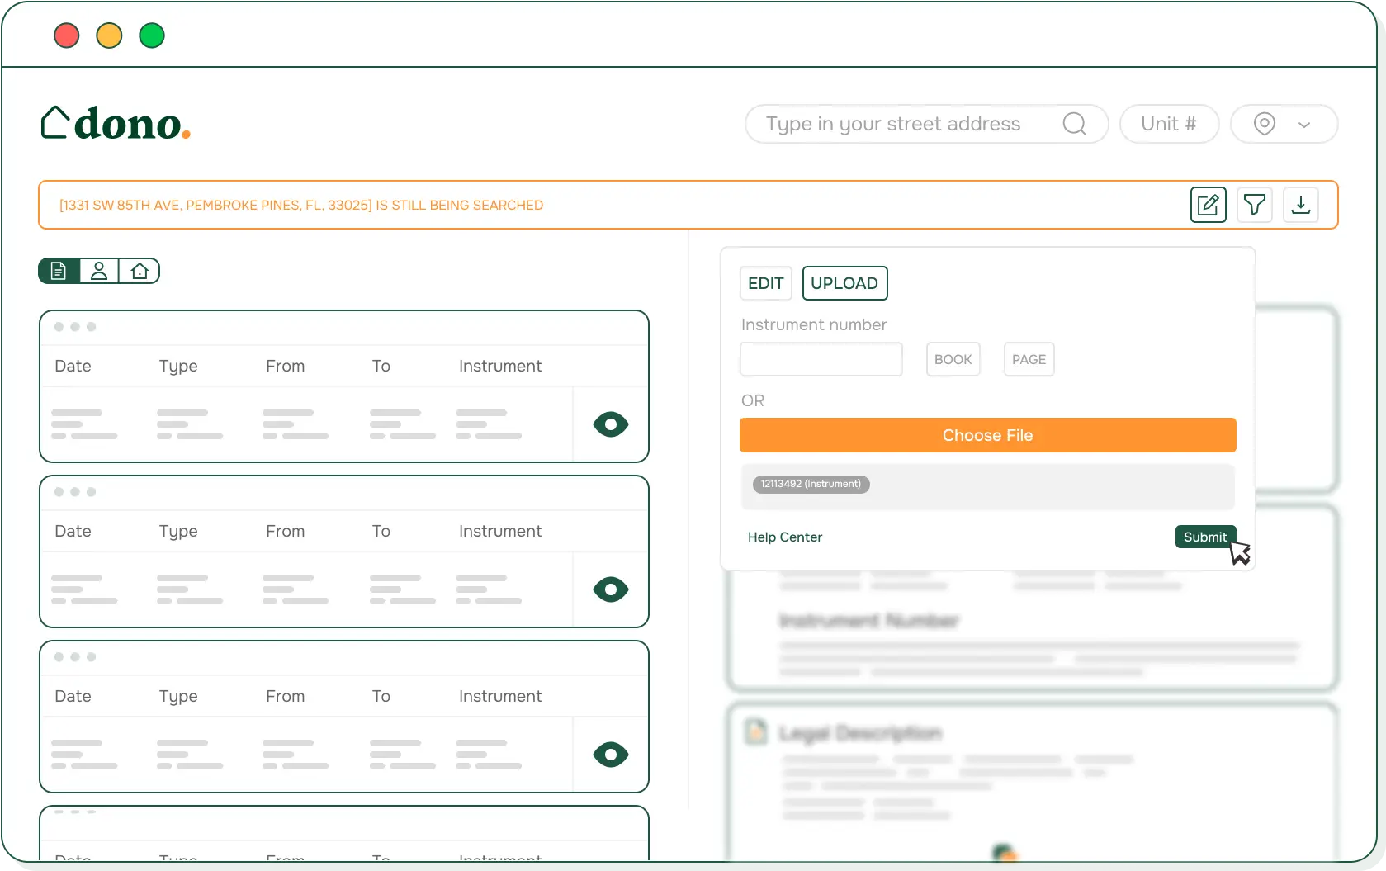The height and width of the screenshot is (871, 1386).
Task: Show details of the first record with the eye toggle
Action: pyautogui.click(x=609, y=424)
